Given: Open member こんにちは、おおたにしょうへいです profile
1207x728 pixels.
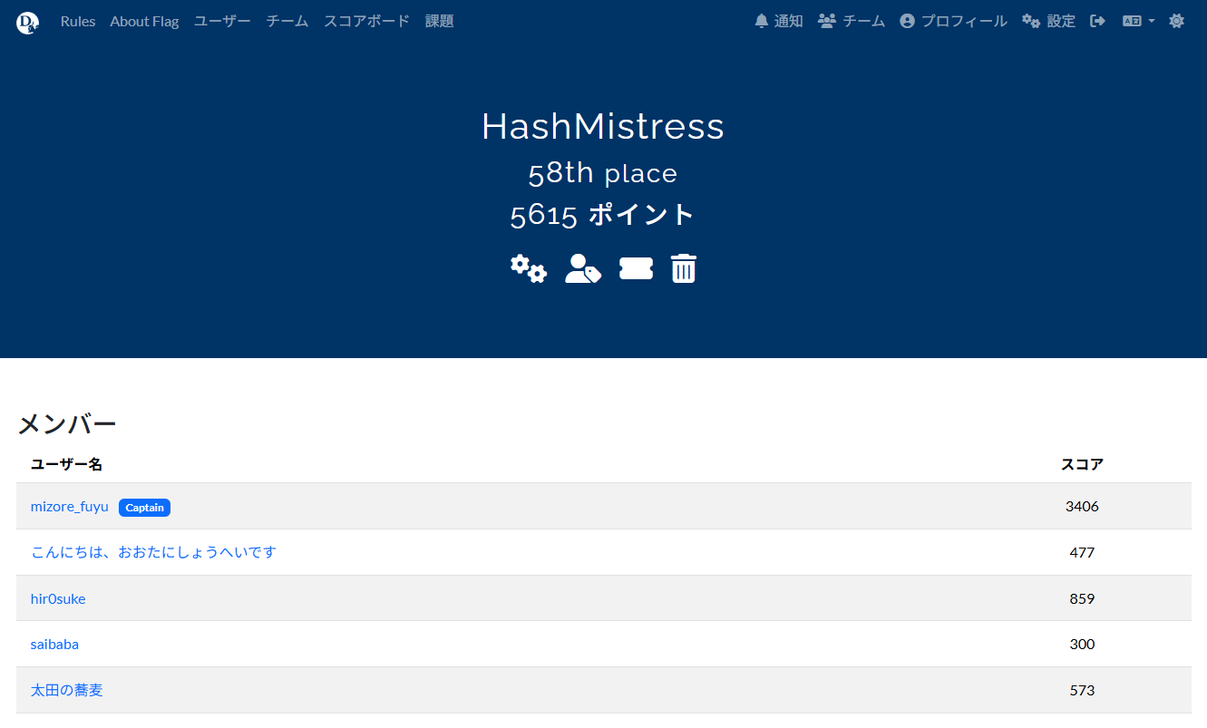Looking at the screenshot, I should pos(153,552).
